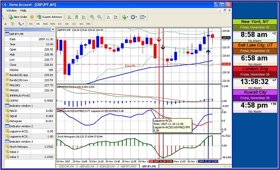This screenshot has height=170, width=280.
Task: Open the templates dropdown
Action: tap(143, 17)
